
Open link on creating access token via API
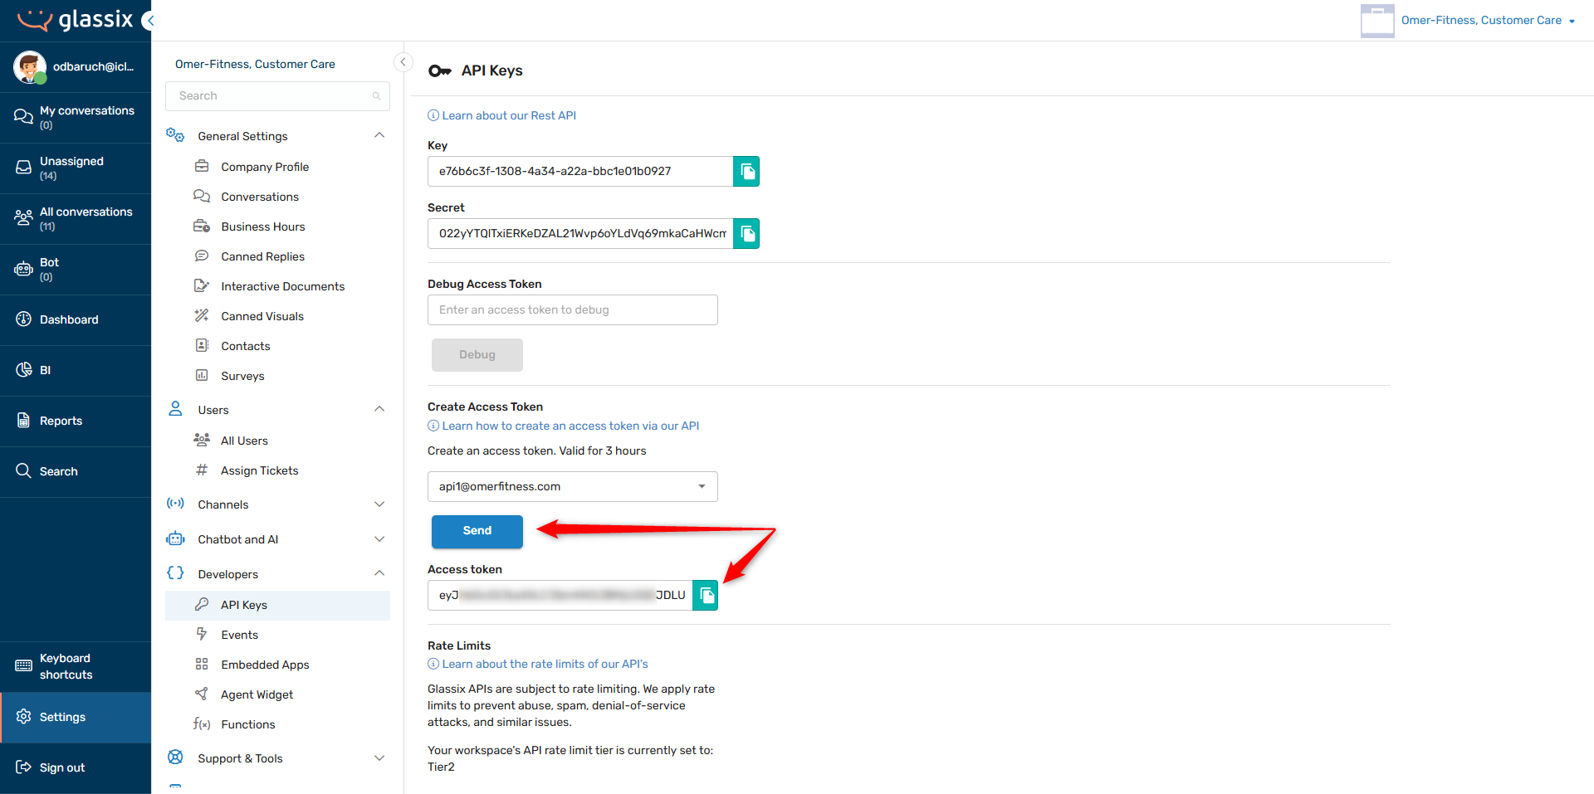pyautogui.click(x=564, y=426)
